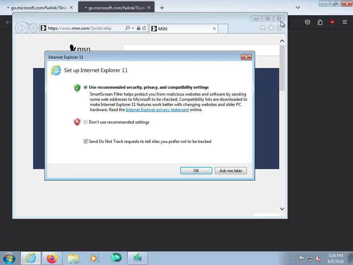Toggle Send Do Not Track requests checkbox
353x265 pixels.
[x=85, y=141]
